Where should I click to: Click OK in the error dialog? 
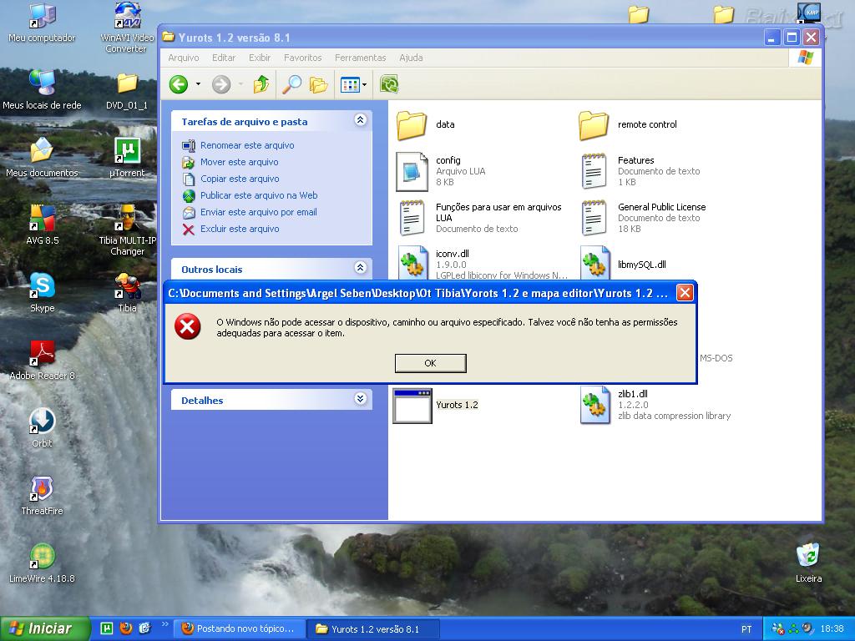coord(430,363)
